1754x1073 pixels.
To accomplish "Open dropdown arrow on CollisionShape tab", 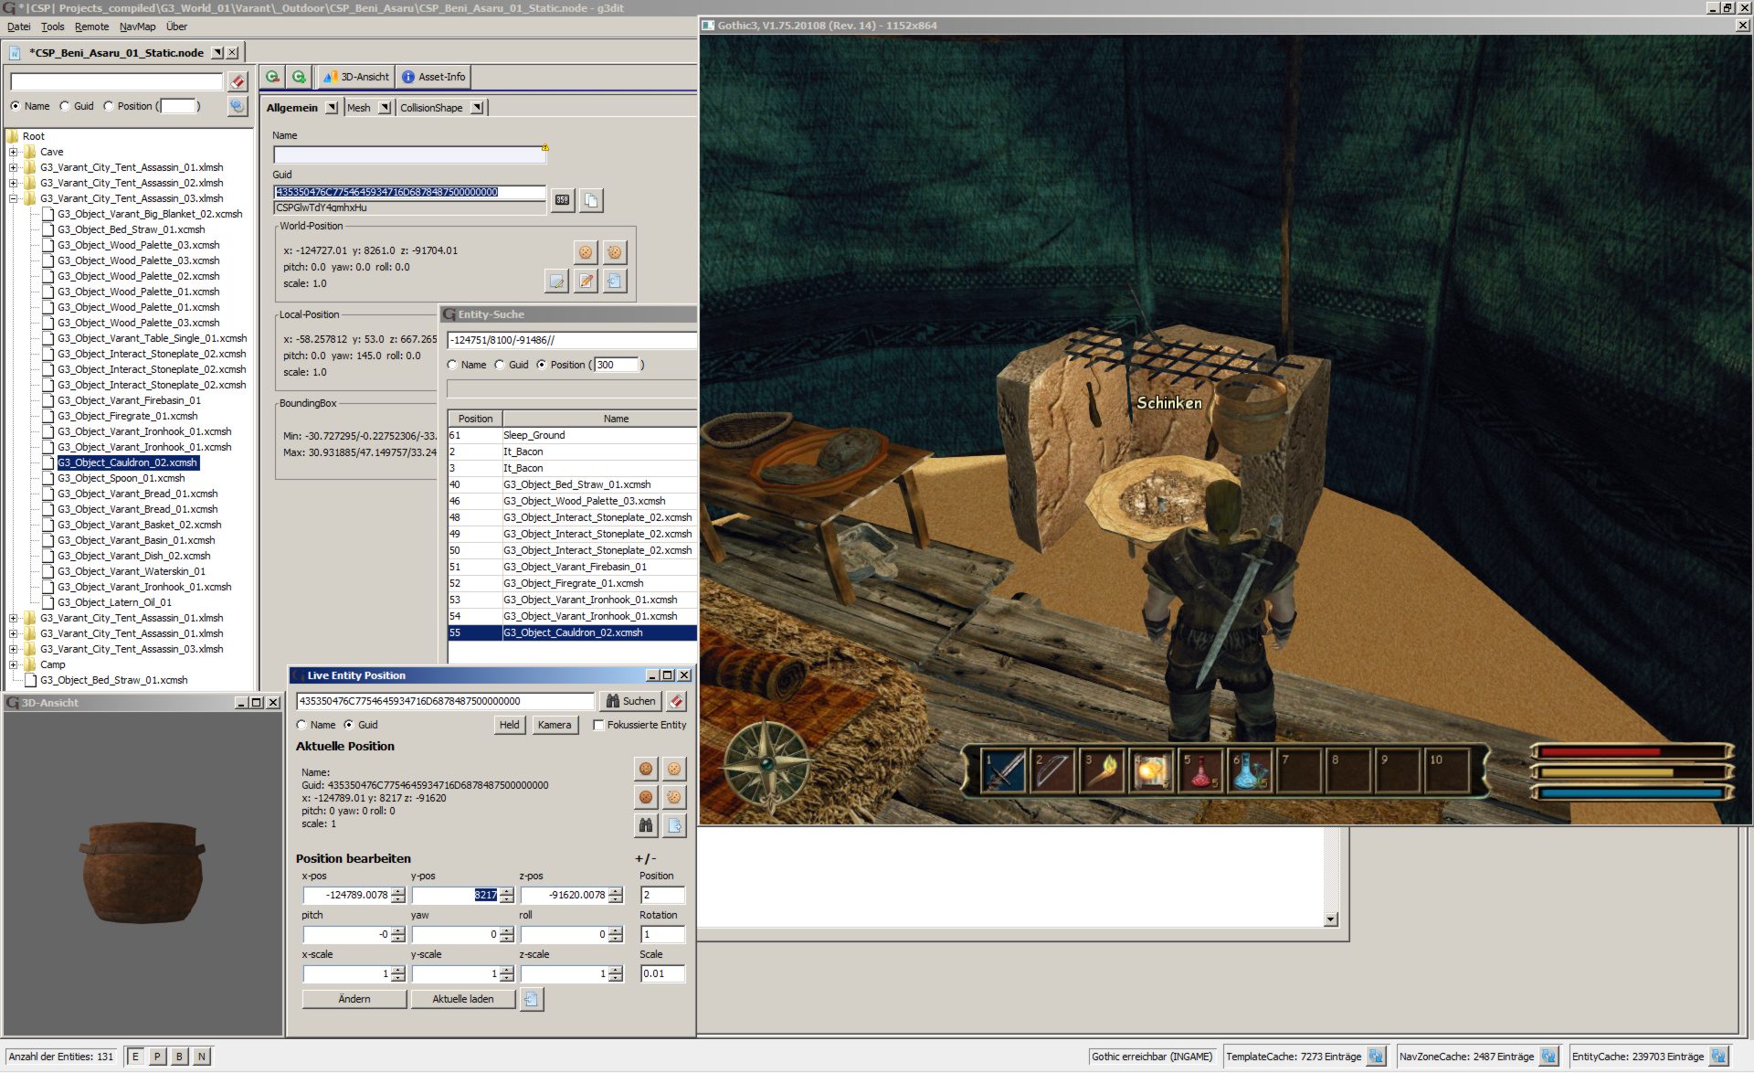I will coord(477,108).
